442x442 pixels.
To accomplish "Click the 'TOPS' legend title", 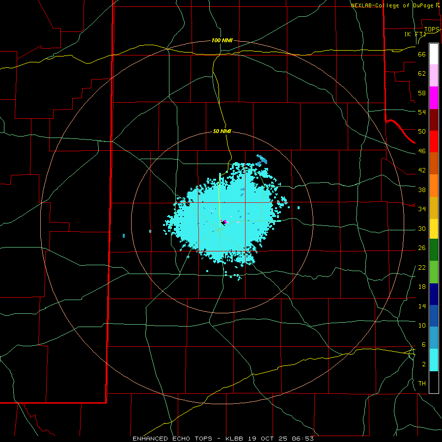I will (x=432, y=29).
